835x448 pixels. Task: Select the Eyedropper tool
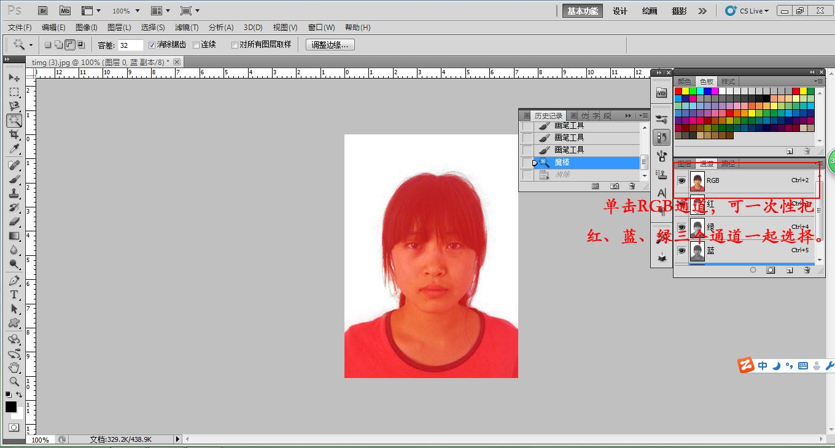pos(14,150)
